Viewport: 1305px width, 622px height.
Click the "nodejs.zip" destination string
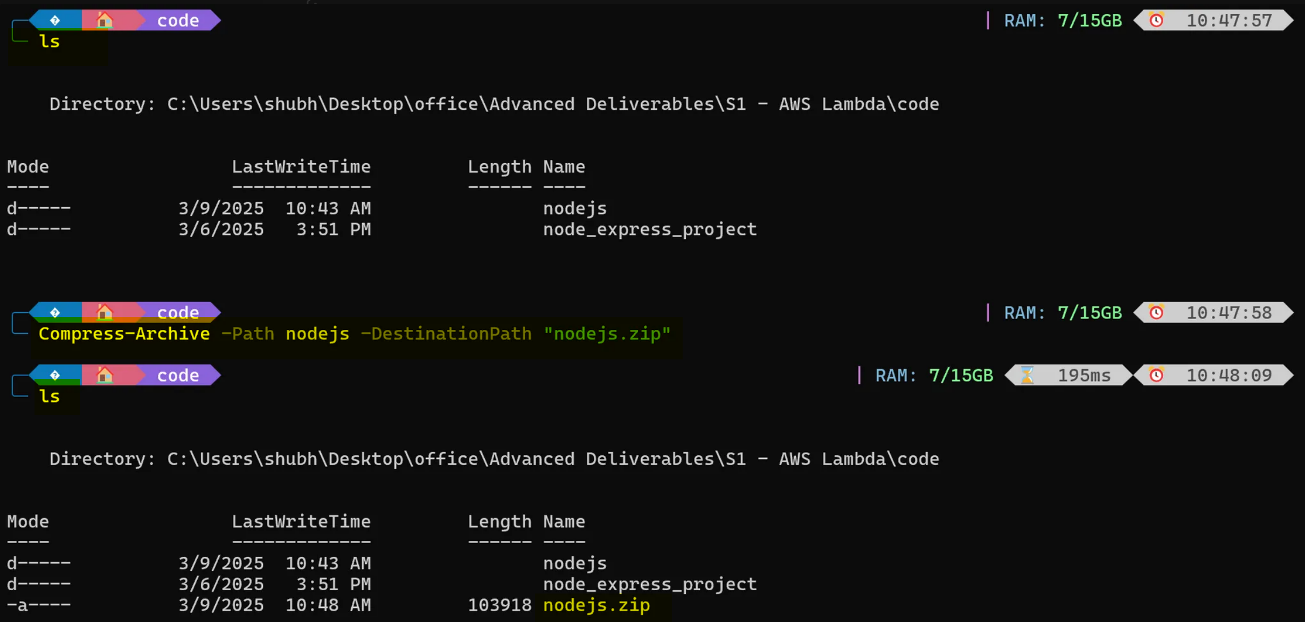coord(607,334)
